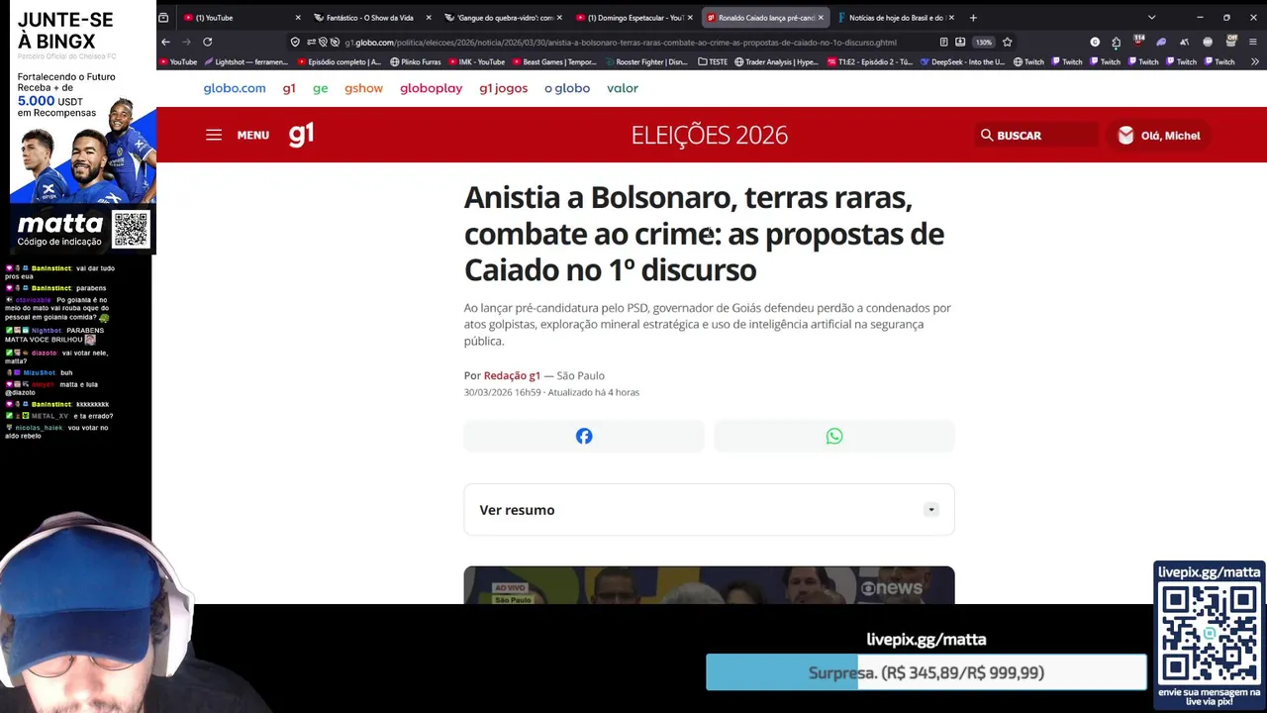Expand the Ver resumo section
The height and width of the screenshot is (713, 1267).
(709, 510)
